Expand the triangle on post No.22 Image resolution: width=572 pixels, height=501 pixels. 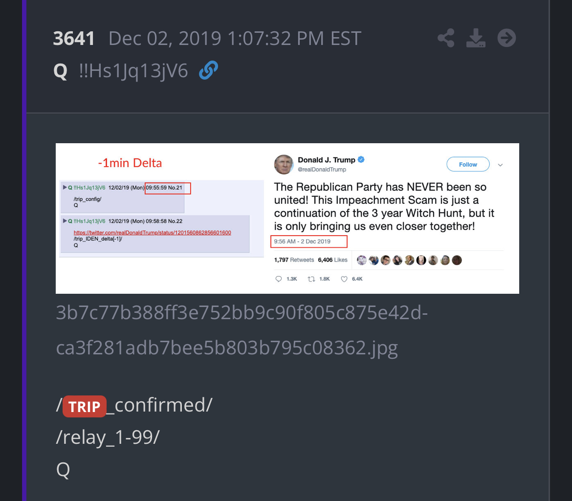click(x=65, y=221)
